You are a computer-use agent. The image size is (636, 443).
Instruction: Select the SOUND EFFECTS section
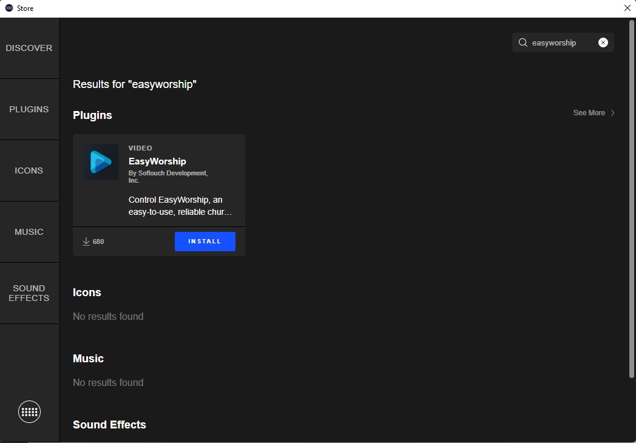29,293
